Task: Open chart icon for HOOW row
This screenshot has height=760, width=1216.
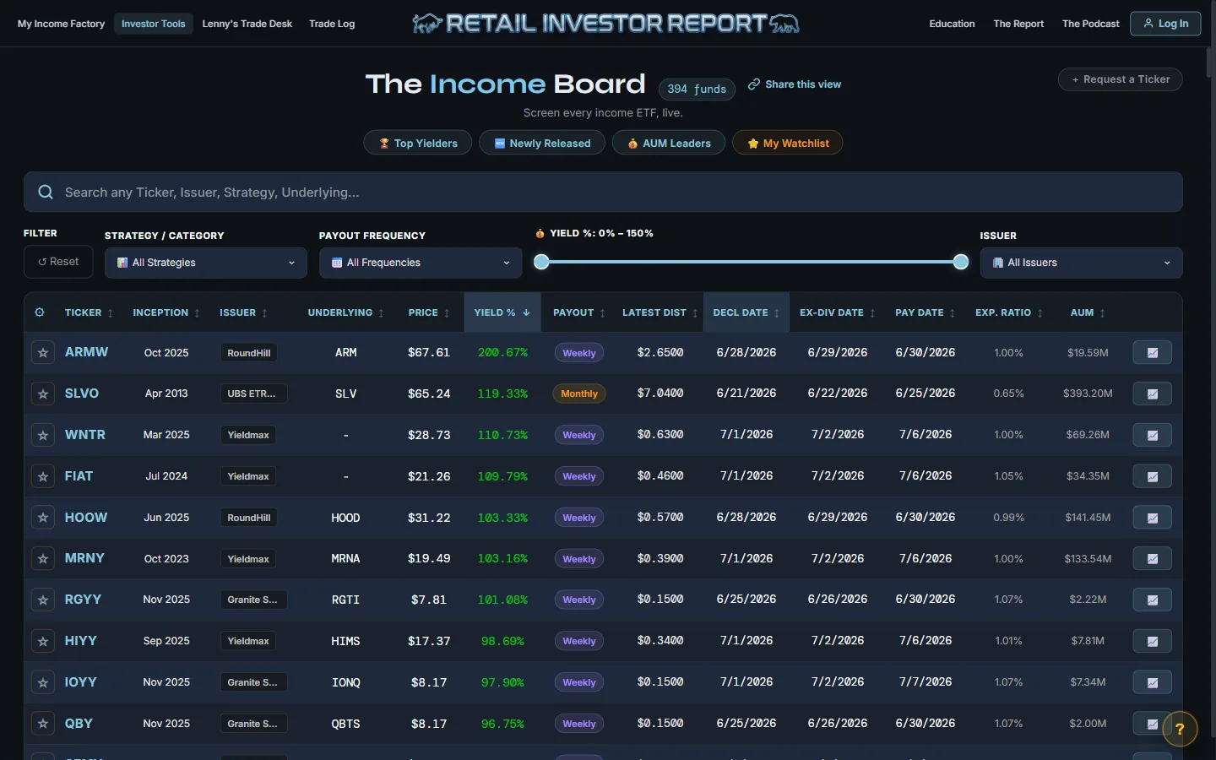Action: point(1152,518)
